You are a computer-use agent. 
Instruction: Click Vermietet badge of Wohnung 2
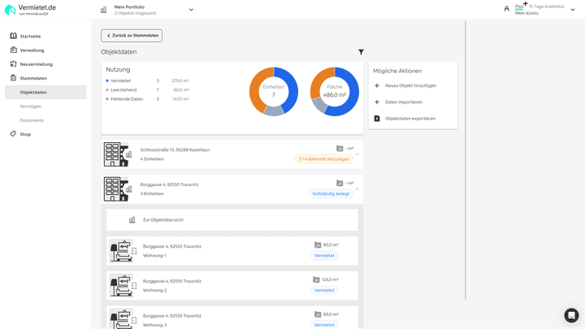click(324, 290)
